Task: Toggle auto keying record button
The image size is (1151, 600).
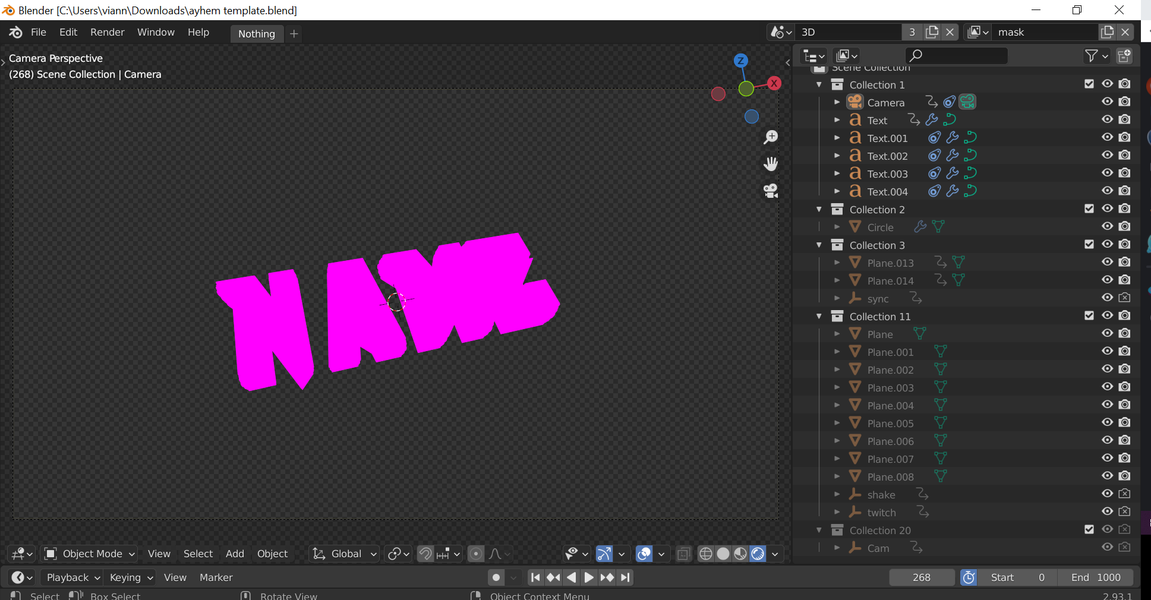Action: [x=496, y=577]
